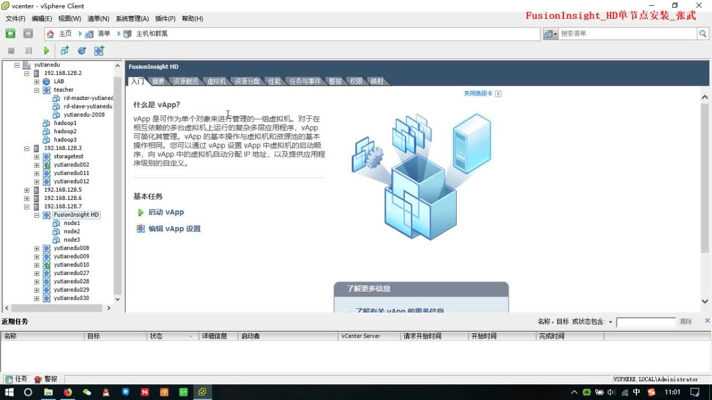712x400 pixels.
Task: Switch to the 虚拟机 tab
Action: tap(216, 82)
